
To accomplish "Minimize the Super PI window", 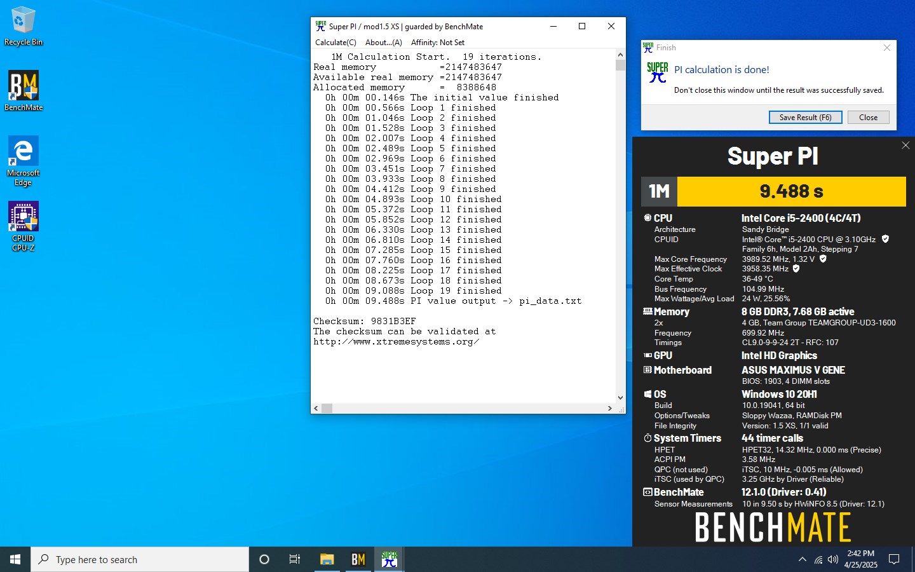I will 553,26.
